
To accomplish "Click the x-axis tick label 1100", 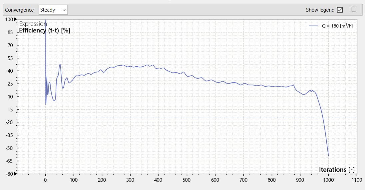I will point(357,180).
